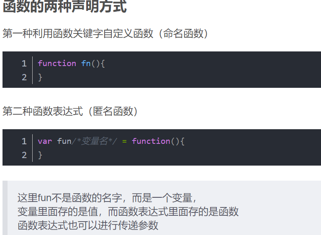Click function keyword in second code block
This screenshot has width=321, height=235.
click(x=151, y=141)
